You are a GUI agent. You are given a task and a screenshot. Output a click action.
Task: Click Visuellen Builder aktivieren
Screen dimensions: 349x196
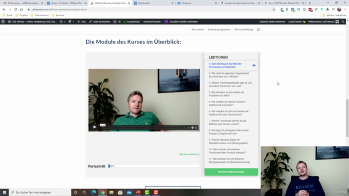coord(181,22)
